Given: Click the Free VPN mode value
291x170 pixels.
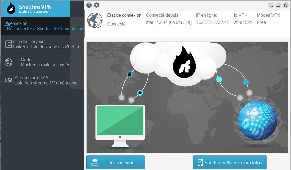Looking at the screenshot, I should [x=262, y=22].
